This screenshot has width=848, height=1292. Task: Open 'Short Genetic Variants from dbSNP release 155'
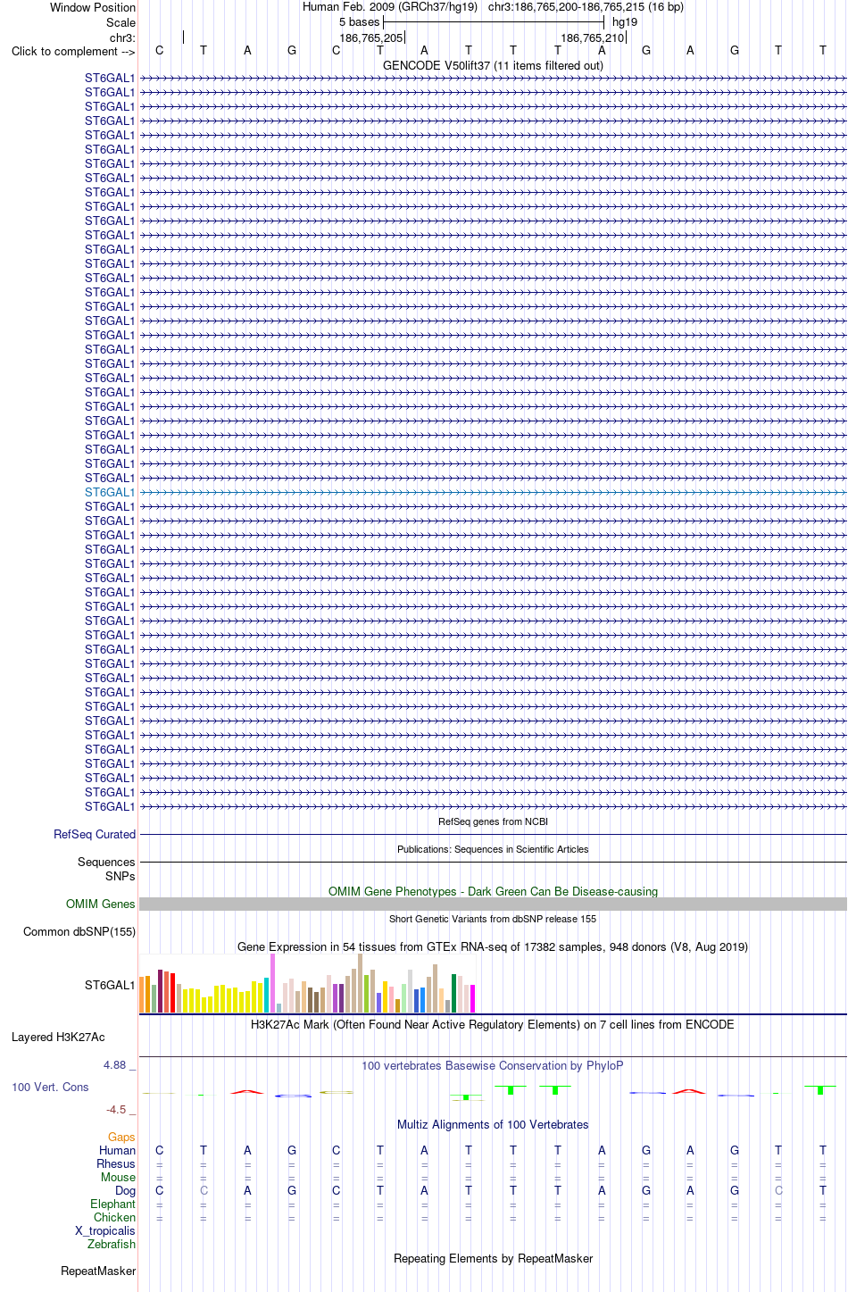[x=493, y=919]
